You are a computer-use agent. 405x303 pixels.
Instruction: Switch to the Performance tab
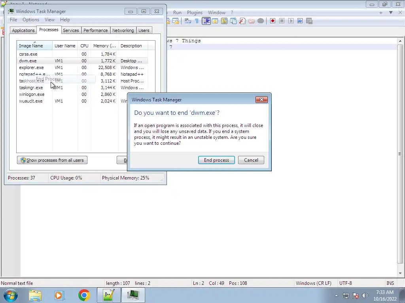[x=96, y=30]
